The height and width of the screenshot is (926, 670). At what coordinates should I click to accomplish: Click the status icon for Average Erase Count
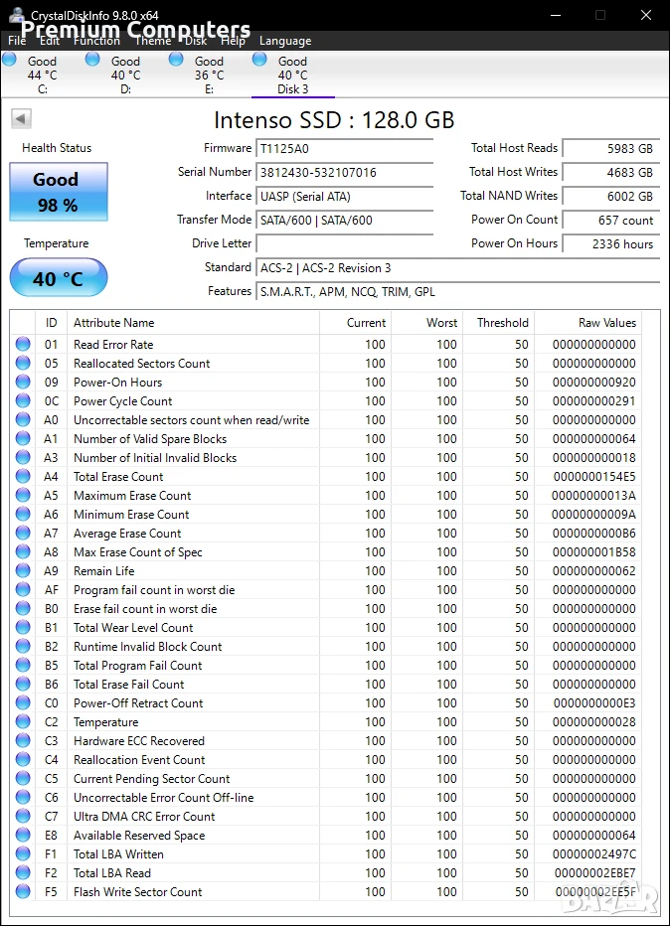(x=23, y=533)
